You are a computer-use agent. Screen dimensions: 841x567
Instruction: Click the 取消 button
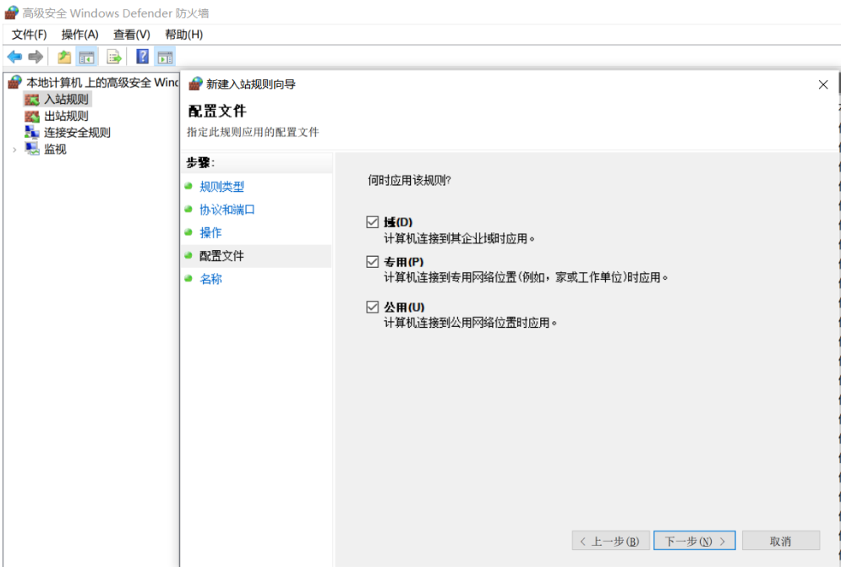(780, 540)
